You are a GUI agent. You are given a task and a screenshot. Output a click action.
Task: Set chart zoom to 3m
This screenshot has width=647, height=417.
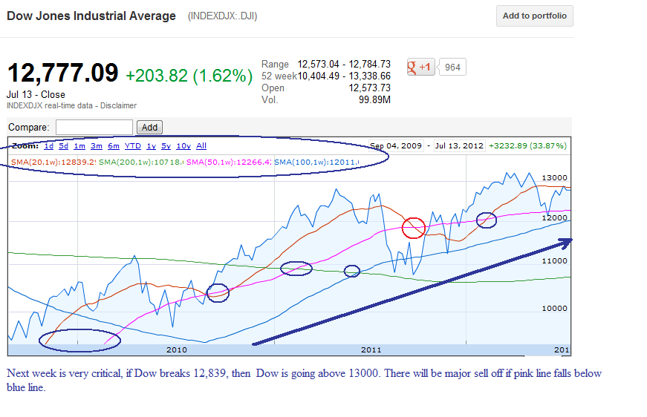click(97, 146)
